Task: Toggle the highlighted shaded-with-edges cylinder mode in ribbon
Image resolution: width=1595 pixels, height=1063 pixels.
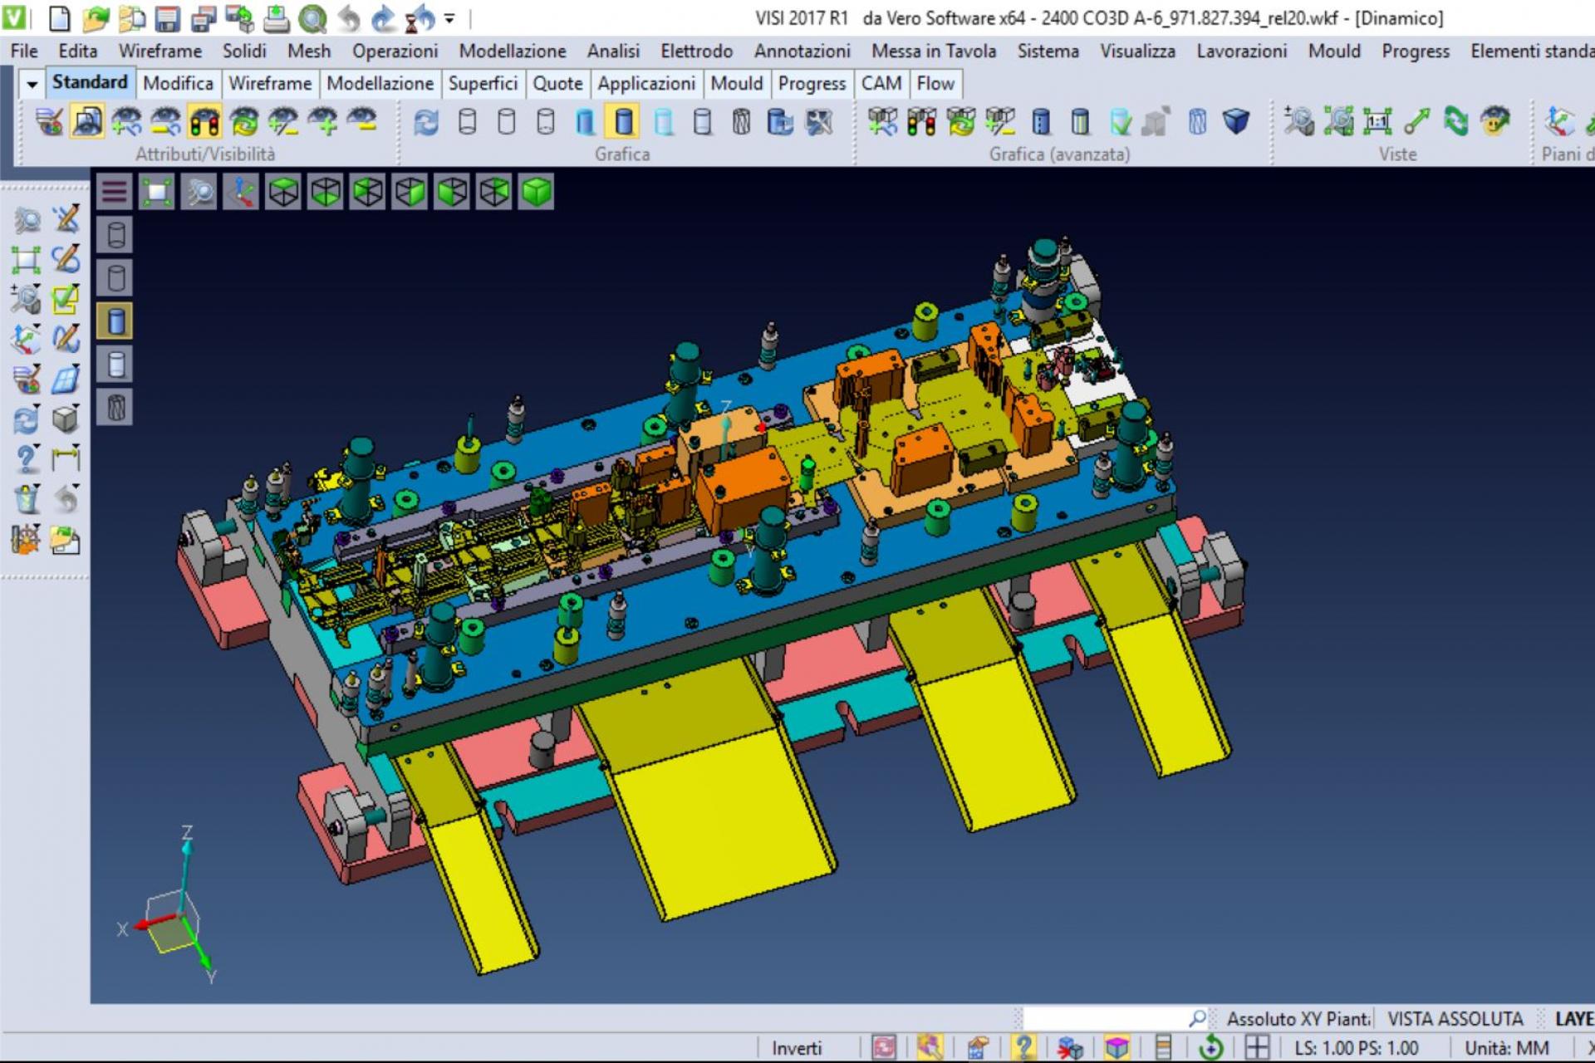Action: point(624,122)
